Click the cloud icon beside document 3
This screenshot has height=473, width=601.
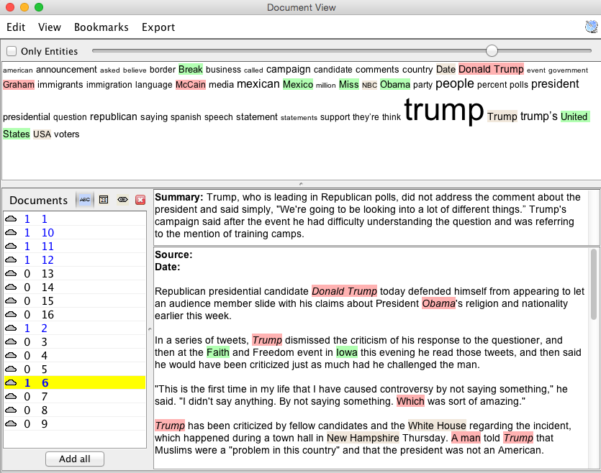[11, 341]
